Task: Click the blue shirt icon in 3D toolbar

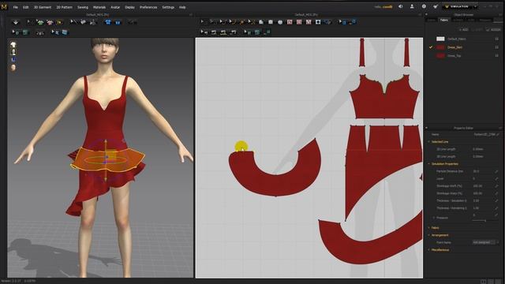Action: click(108, 22)
